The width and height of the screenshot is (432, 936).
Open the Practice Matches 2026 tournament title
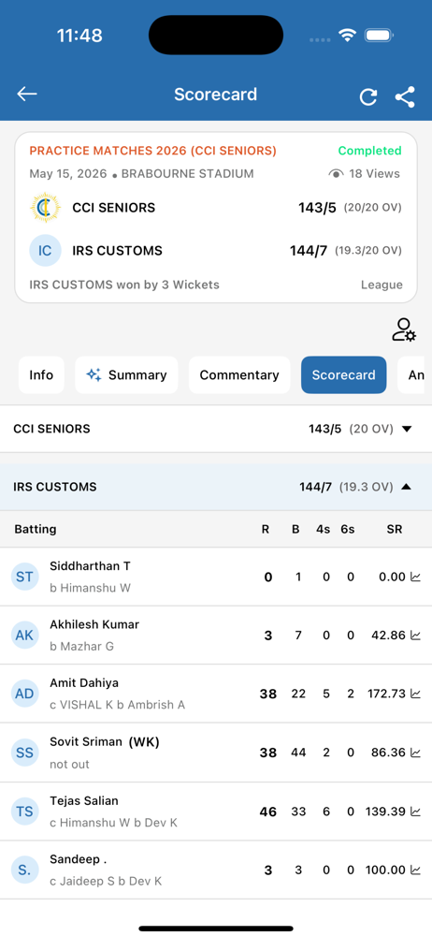[152, 151]
